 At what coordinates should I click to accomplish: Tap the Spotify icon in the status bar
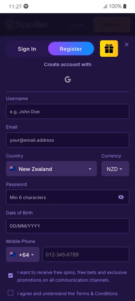pos(26,6)
